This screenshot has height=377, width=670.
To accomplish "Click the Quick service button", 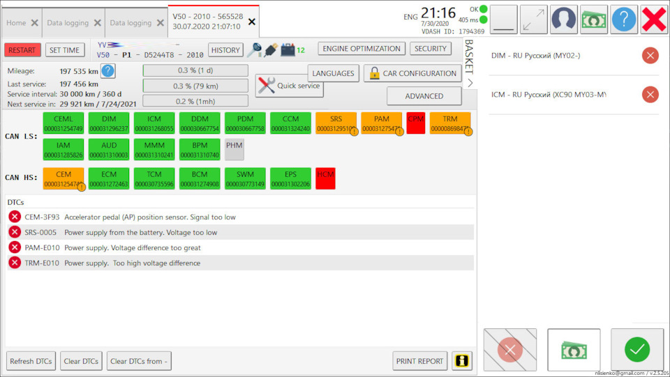I will pos(289,86).
